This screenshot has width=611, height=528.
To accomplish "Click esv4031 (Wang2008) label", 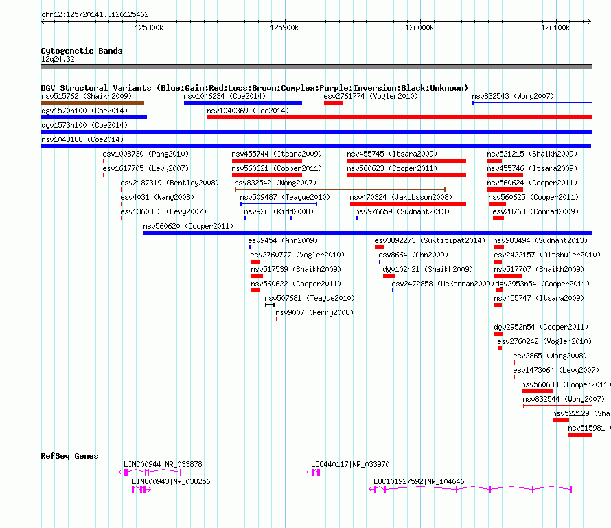I will click(x=157, y=197).
